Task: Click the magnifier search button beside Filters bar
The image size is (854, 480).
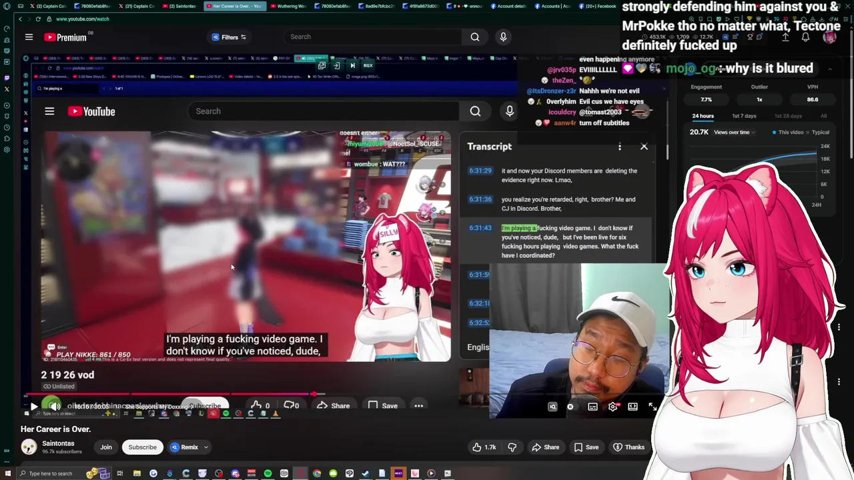Action: (x=475, y=37)
